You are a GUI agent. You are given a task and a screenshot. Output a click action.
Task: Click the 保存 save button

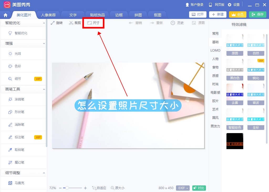coord(257,14)
